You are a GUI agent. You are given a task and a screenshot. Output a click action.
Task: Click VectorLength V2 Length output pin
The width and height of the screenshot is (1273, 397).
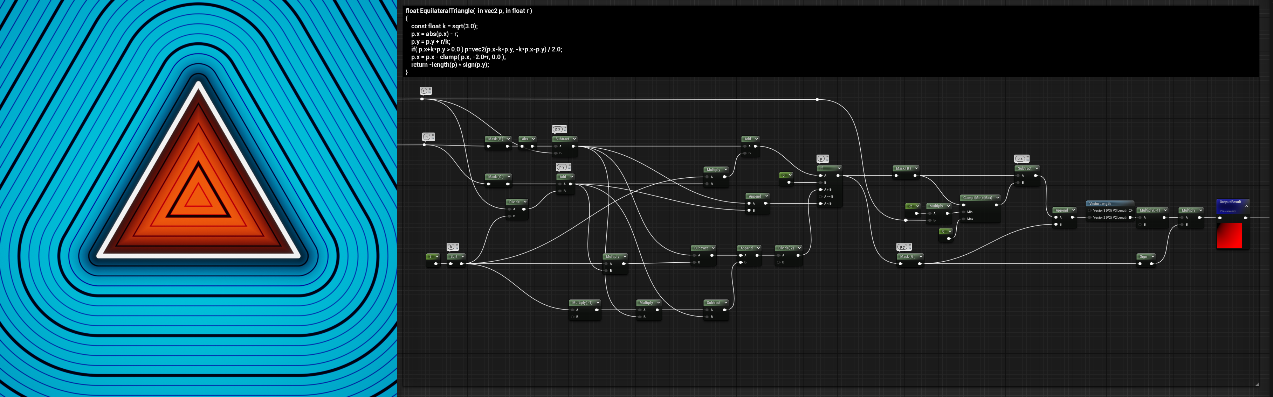(1131, 218)
